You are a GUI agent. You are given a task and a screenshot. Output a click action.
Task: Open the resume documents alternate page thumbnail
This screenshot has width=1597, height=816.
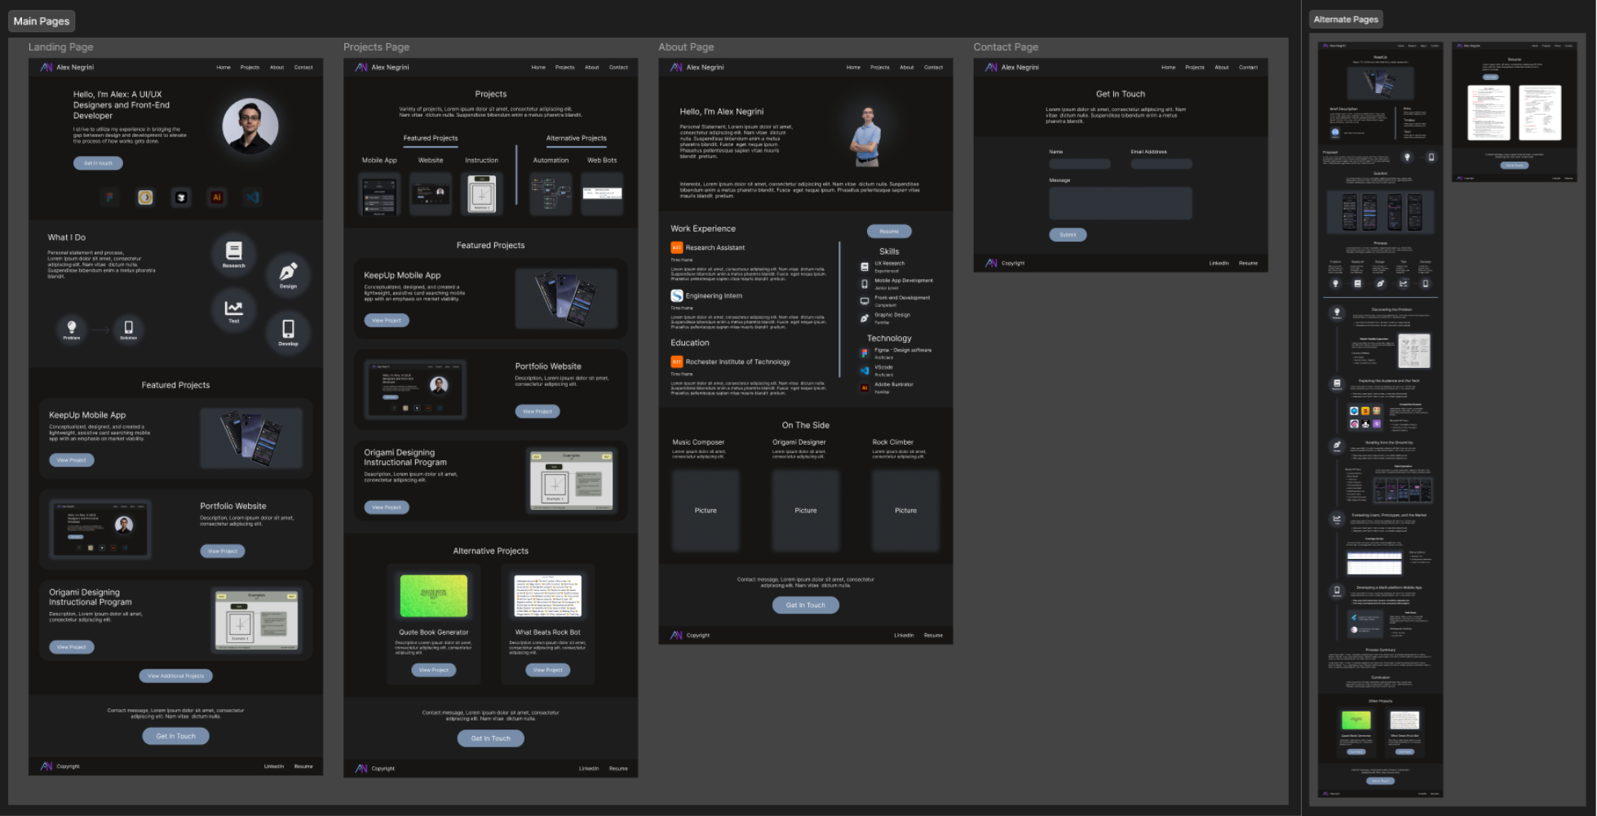(x=1515, y=111)
